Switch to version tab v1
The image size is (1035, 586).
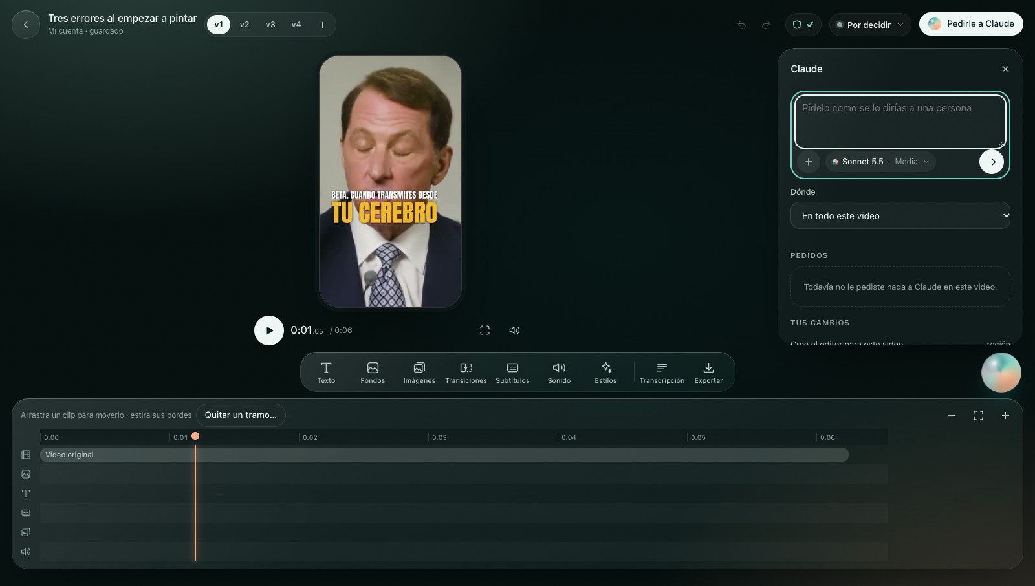[x=219, y=25]
